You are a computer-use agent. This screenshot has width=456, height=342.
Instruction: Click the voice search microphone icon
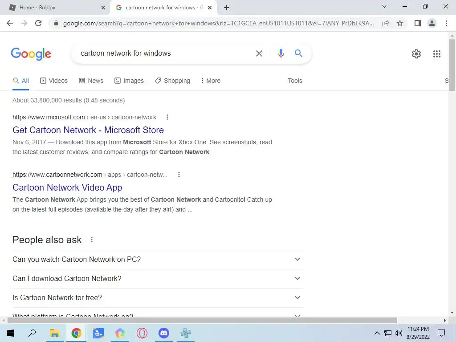click(x=281, y=53)
